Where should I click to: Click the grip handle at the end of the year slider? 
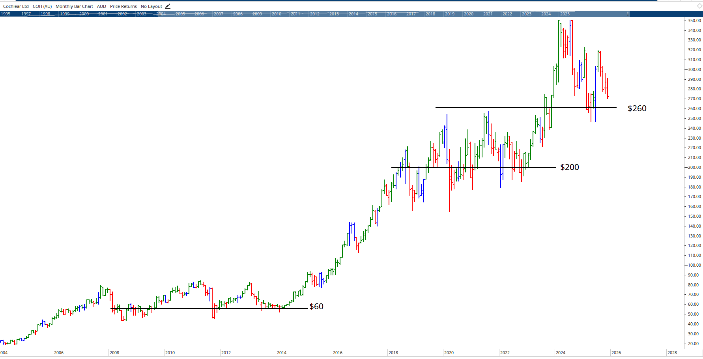tap(628, 14)
